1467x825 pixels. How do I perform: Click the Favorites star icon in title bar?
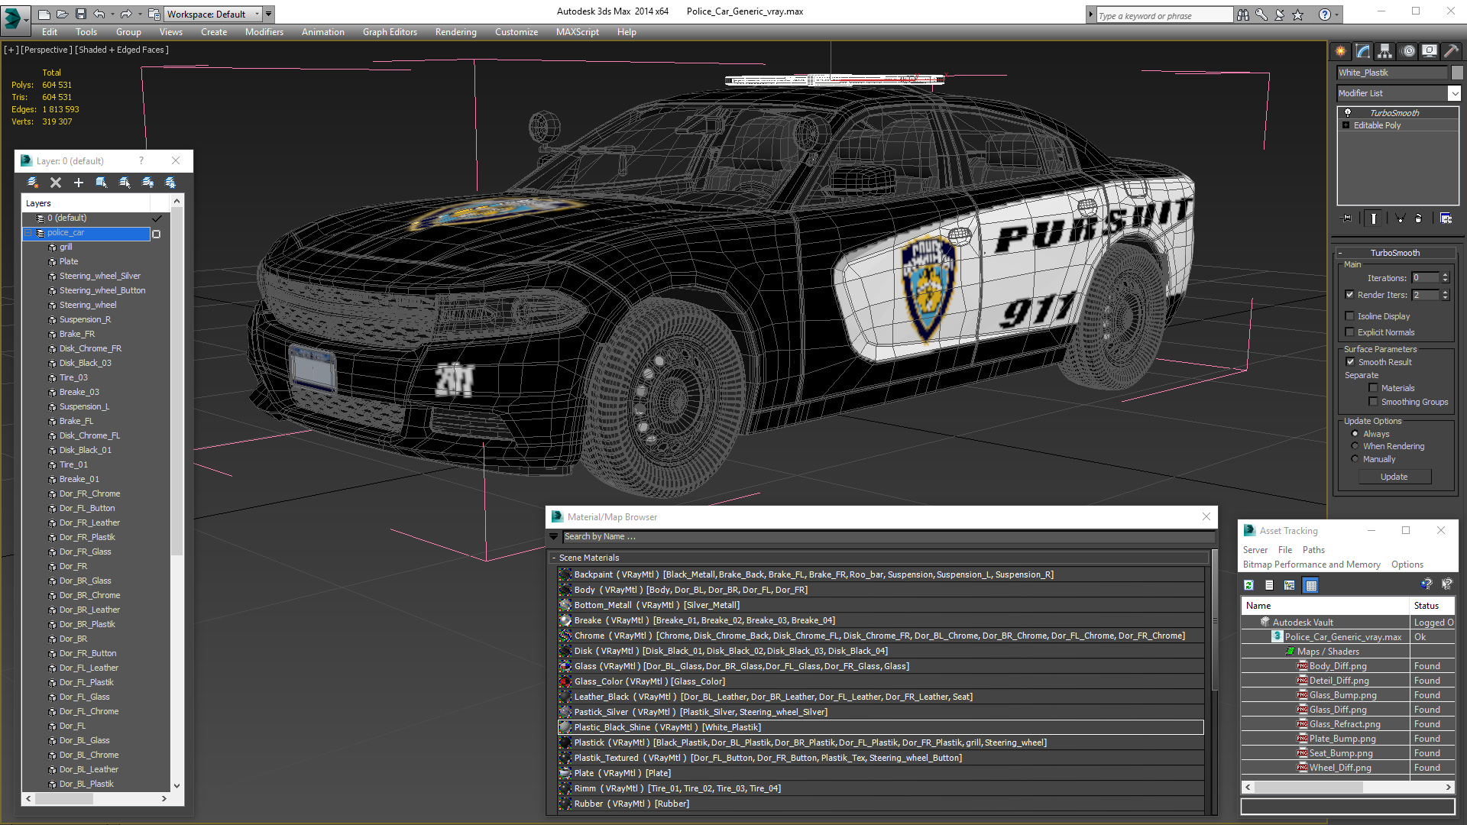click(x=1297, y=15)
